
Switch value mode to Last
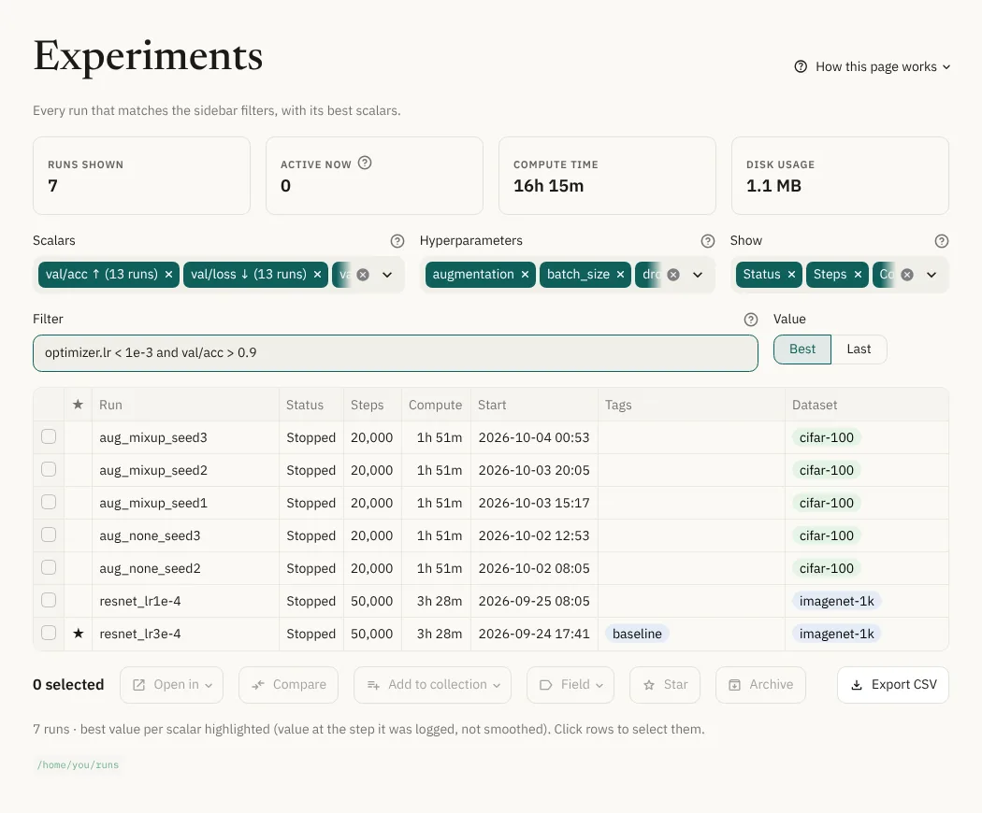(x=859, y=349)
